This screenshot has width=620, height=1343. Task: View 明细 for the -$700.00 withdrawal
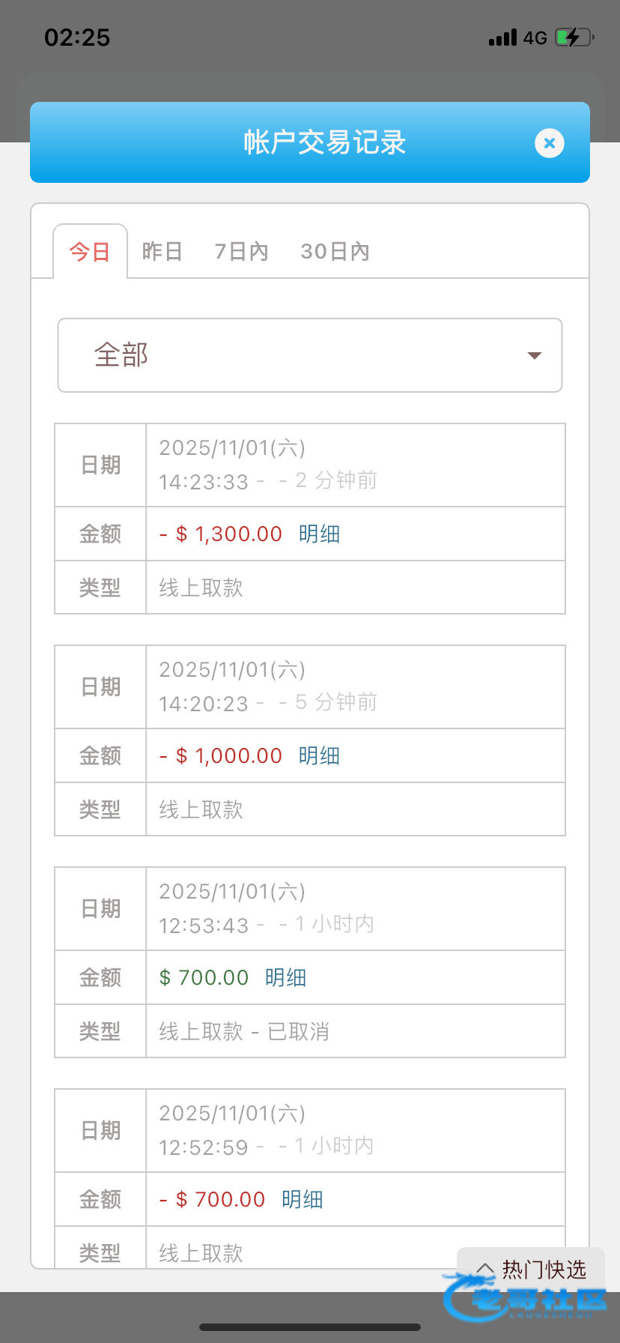point(303,1200)
